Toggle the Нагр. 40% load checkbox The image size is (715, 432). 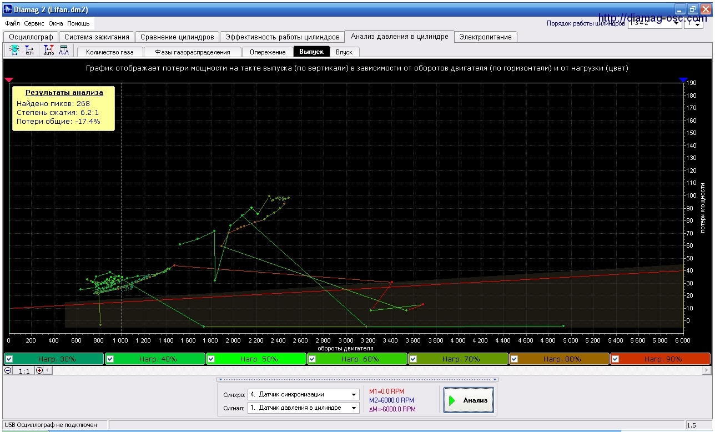coord(110,359)
